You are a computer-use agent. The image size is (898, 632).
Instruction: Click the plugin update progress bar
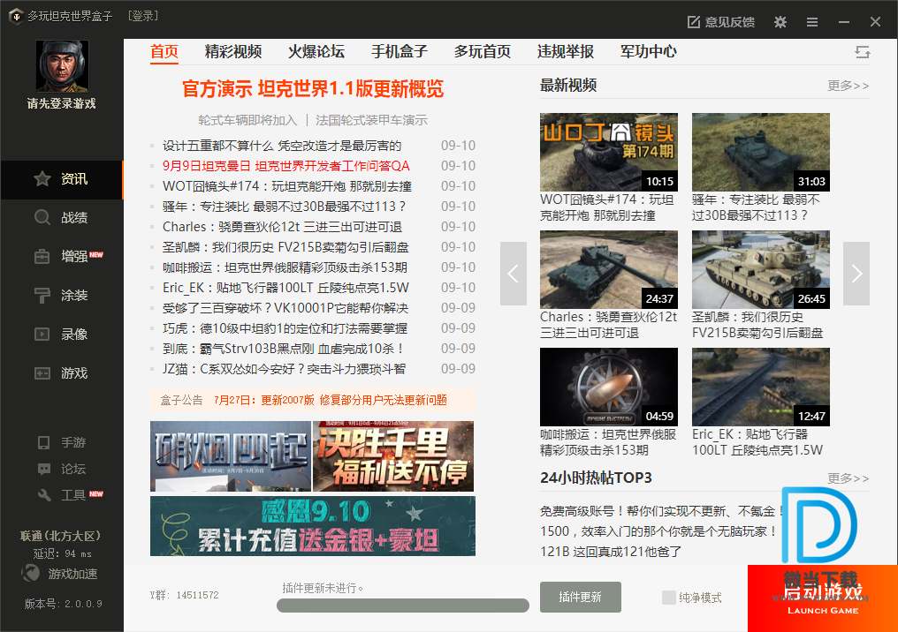click(x=403, y=606)
